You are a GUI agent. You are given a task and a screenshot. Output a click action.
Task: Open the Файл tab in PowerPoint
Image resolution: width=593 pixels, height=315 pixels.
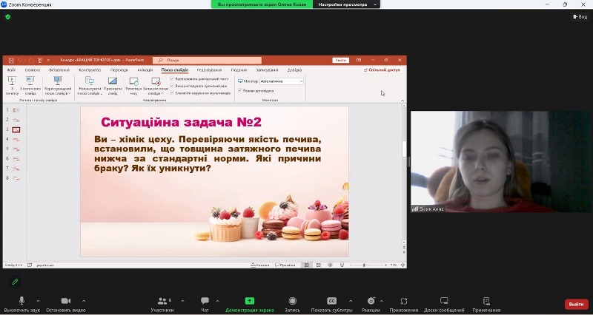pyautogui.click(x=11, y=70)
